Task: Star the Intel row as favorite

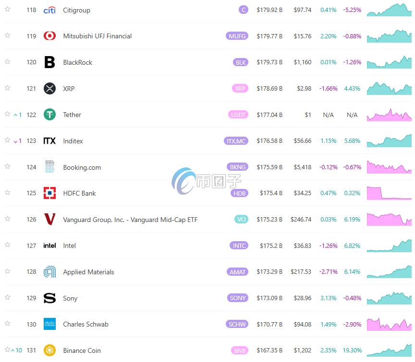Action: (8, 245)
